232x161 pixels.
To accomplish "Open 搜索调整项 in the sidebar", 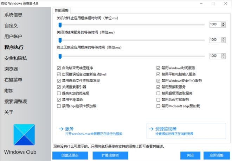I will click(15, 102).
